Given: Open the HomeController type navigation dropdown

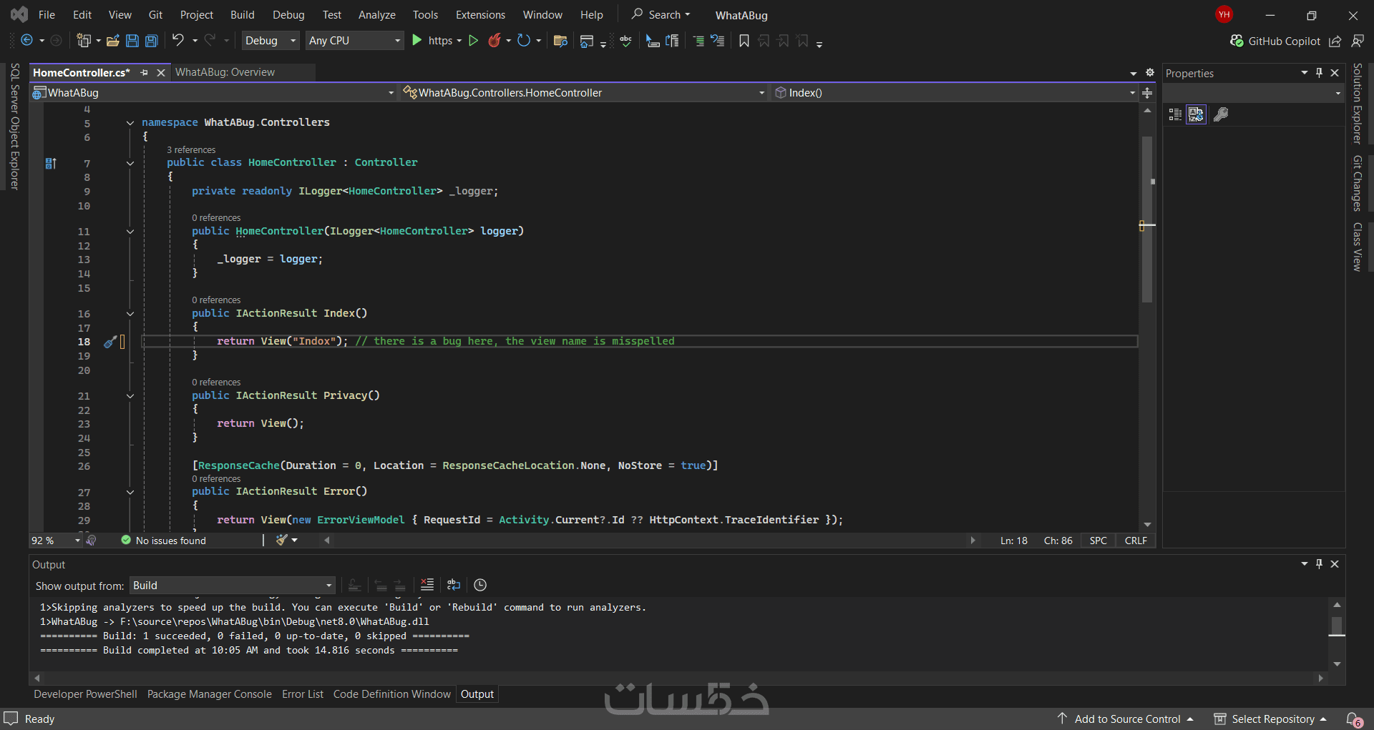Looking at the screenshot, I should 584,93.
